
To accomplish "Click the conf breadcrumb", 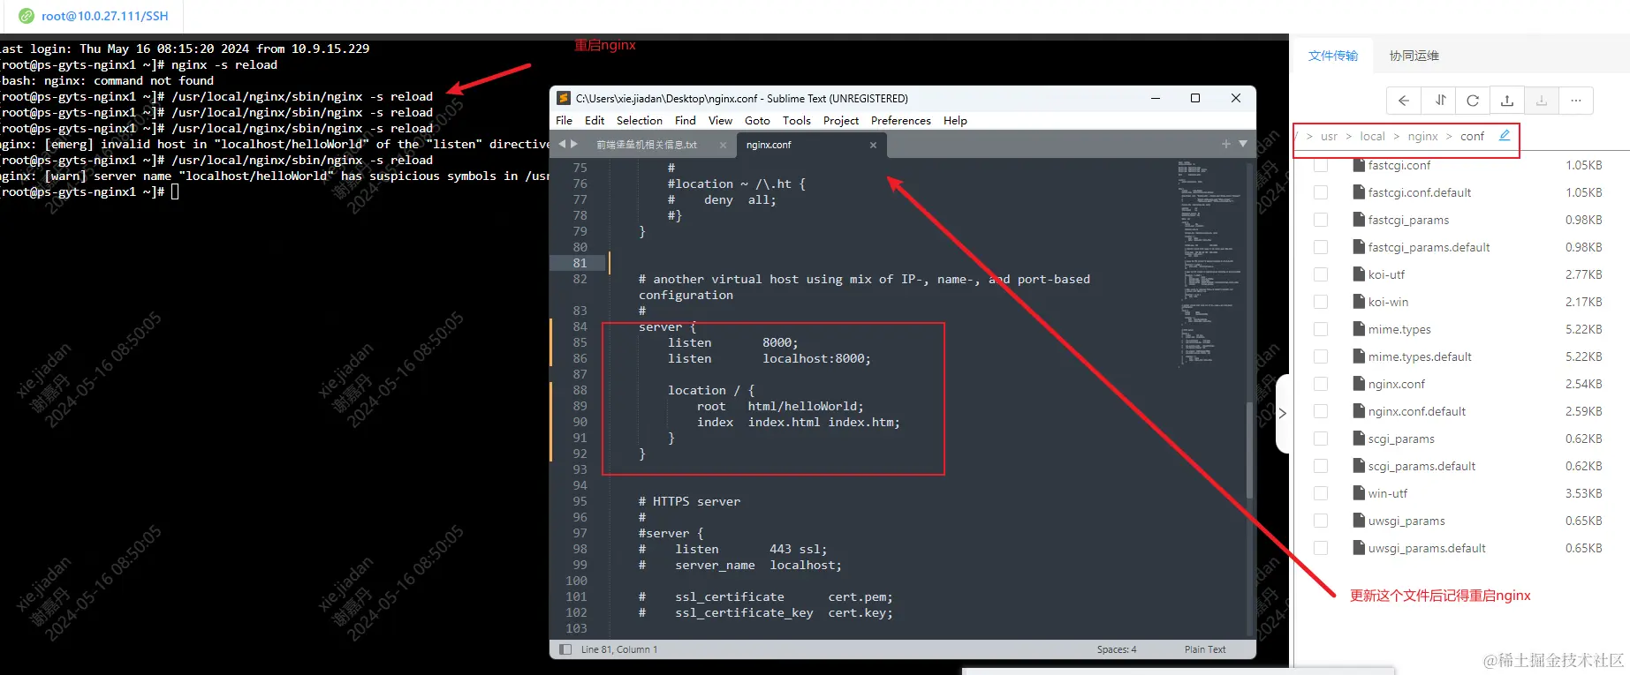I will coord(1472,136).
